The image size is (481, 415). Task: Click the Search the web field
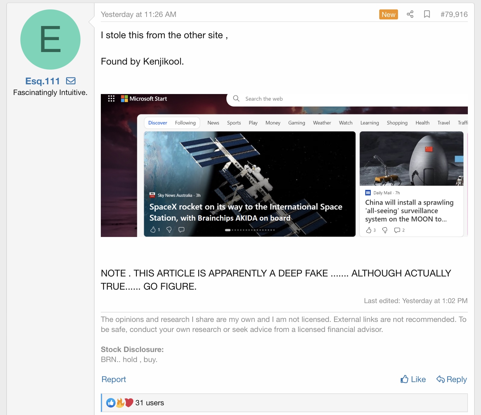[x=347, y=99]
